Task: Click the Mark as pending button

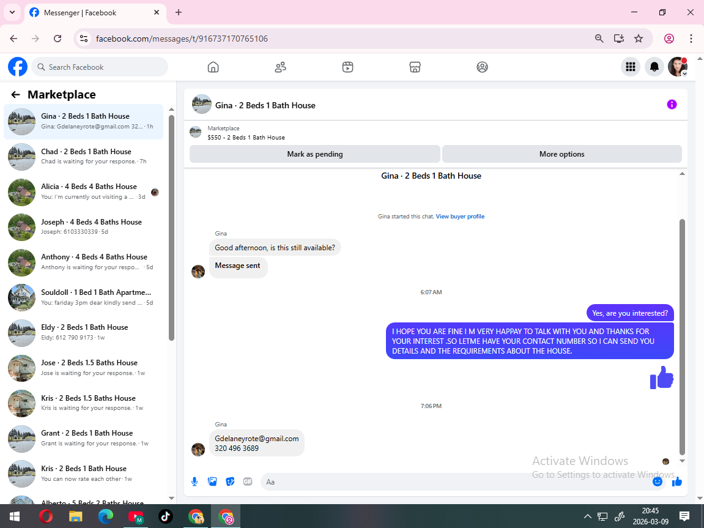Action: point(315,154)
